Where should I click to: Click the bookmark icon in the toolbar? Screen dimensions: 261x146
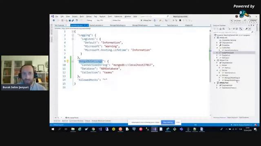[180, 20]
